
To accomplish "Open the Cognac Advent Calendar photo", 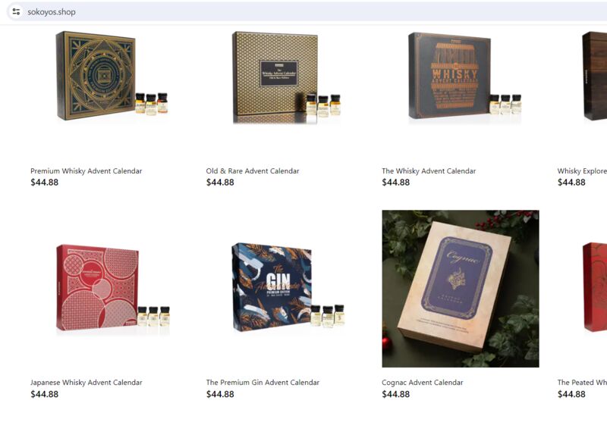I will pos(461,289).
